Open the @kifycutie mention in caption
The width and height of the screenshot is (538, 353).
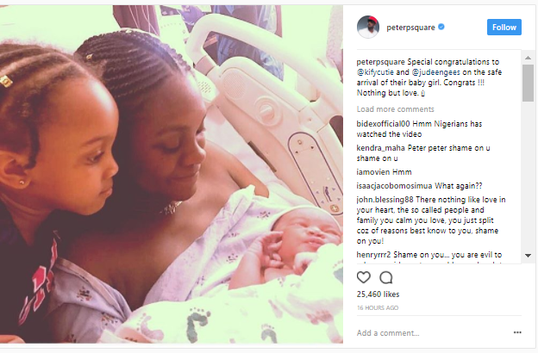pos(375,72)
